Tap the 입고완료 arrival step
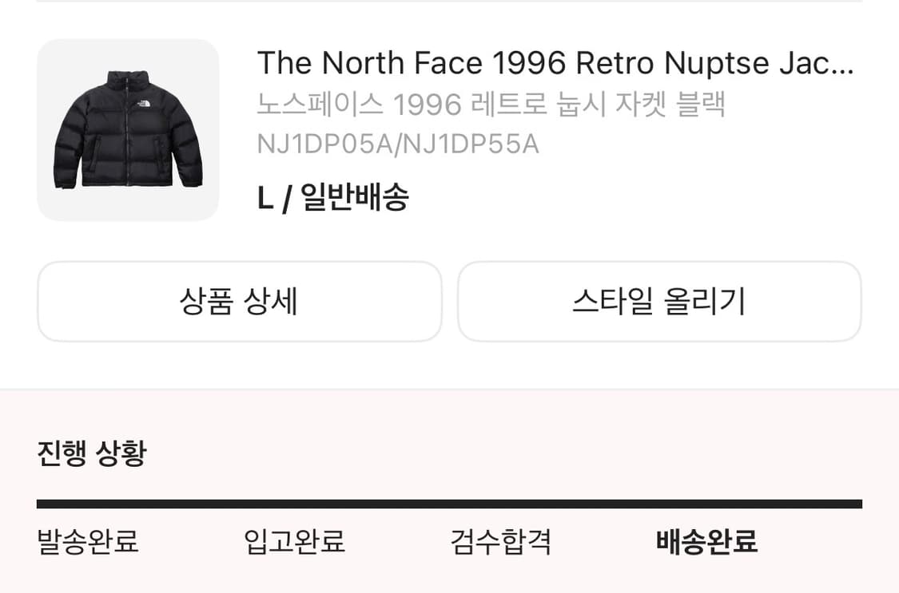Viewport: 899px width, 593px height. [x=295, y=542]
